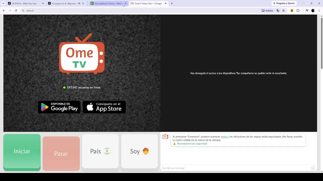Open the App Store download badge
Screen dimensions: 323x181
(104, 107)
